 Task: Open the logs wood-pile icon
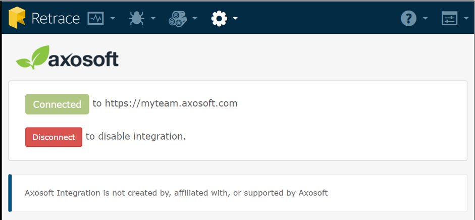tap(178, 19)
